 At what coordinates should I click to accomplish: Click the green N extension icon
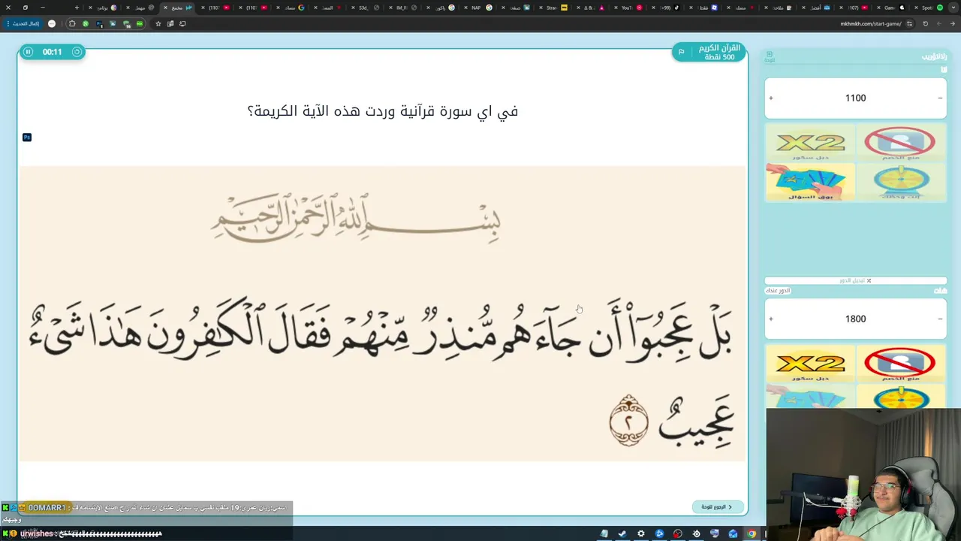tap(86, 23)
